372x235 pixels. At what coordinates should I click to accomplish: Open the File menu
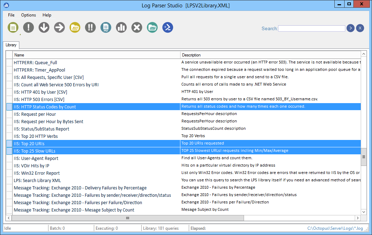coord(11,15)
